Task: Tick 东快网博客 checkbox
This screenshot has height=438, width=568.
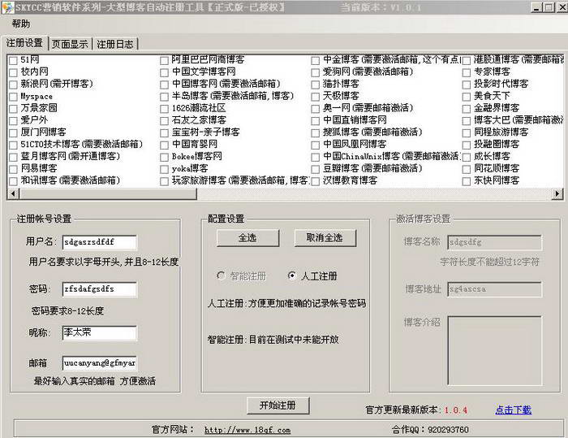Action: point(467,181)
